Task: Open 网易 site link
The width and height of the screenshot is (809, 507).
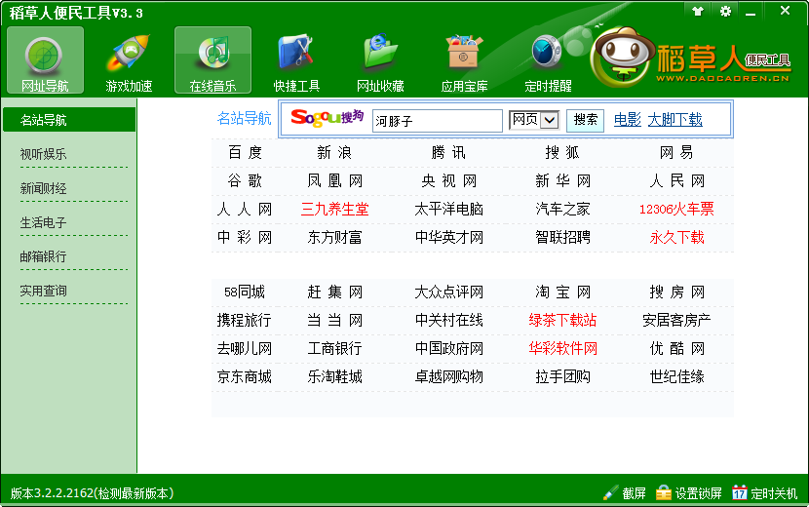Action: click(x=676, y=152)
